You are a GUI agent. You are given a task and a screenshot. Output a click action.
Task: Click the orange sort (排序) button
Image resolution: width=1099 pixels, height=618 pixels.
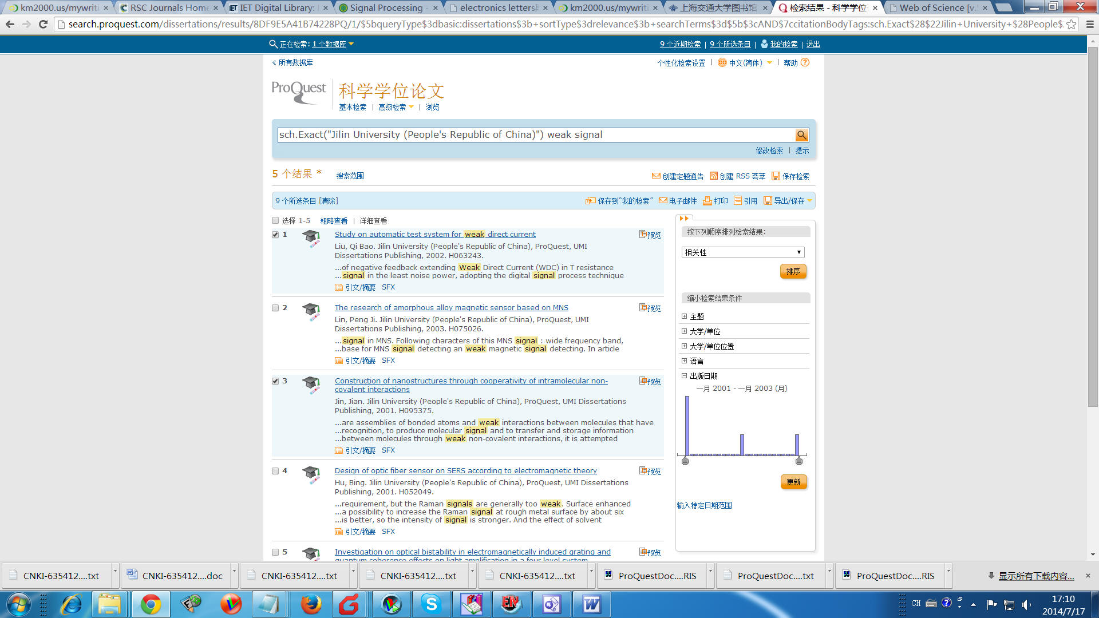[793, 271]
